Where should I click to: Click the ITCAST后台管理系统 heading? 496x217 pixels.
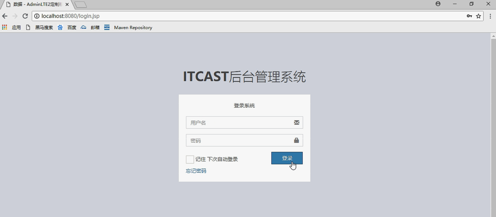(x=244, y=77)
